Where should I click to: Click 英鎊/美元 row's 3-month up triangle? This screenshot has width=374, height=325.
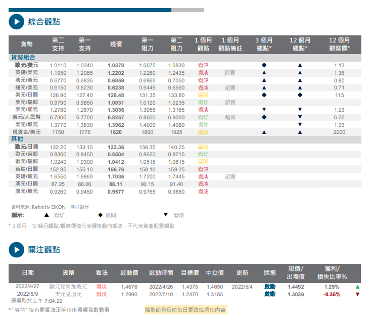coord(264,73)
